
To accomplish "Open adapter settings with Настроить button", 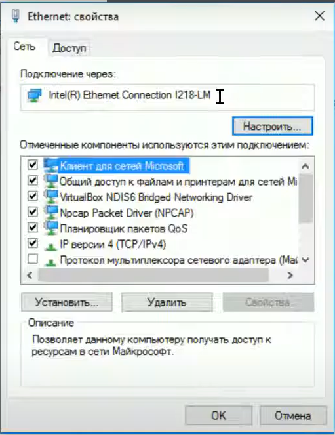I will tap(272, 126).
